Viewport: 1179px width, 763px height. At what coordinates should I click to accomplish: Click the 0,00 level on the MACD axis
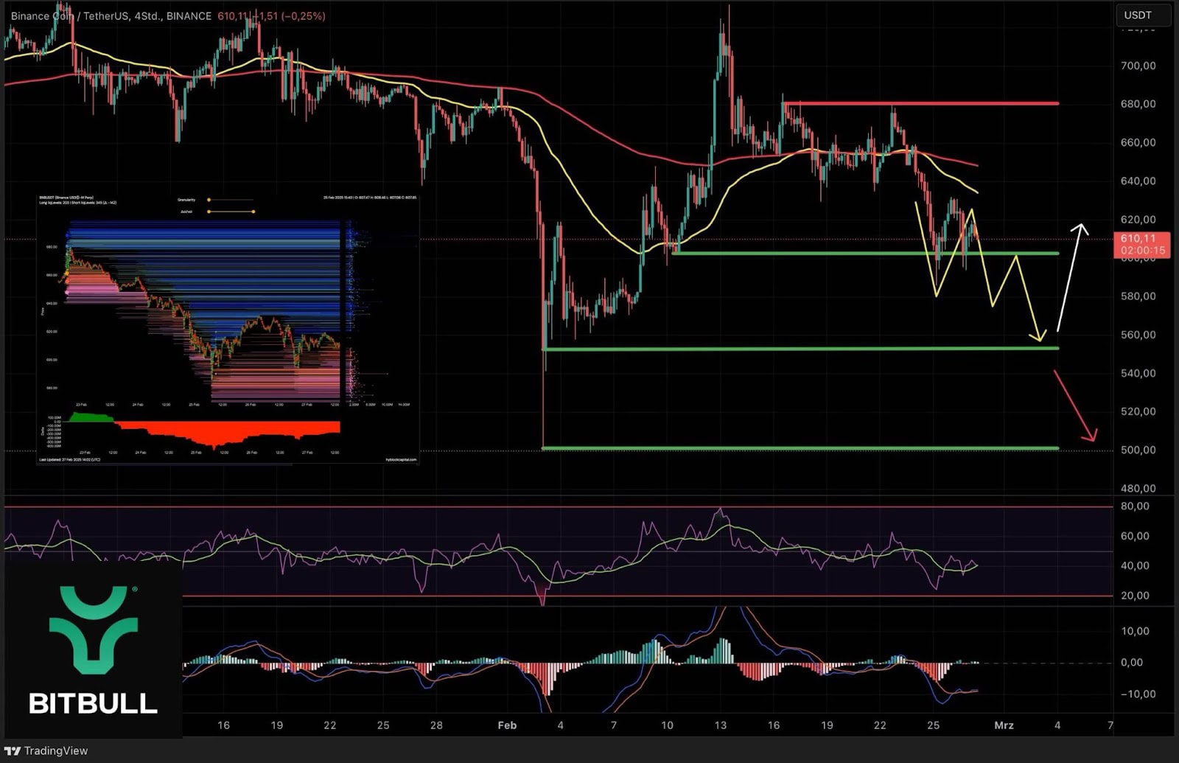point(1132,663)
